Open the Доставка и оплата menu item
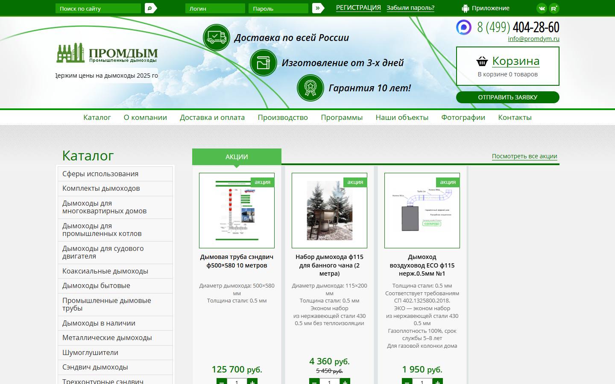Image resolution: width=615 pixels, height=384 pixels. tap(212, 117)
